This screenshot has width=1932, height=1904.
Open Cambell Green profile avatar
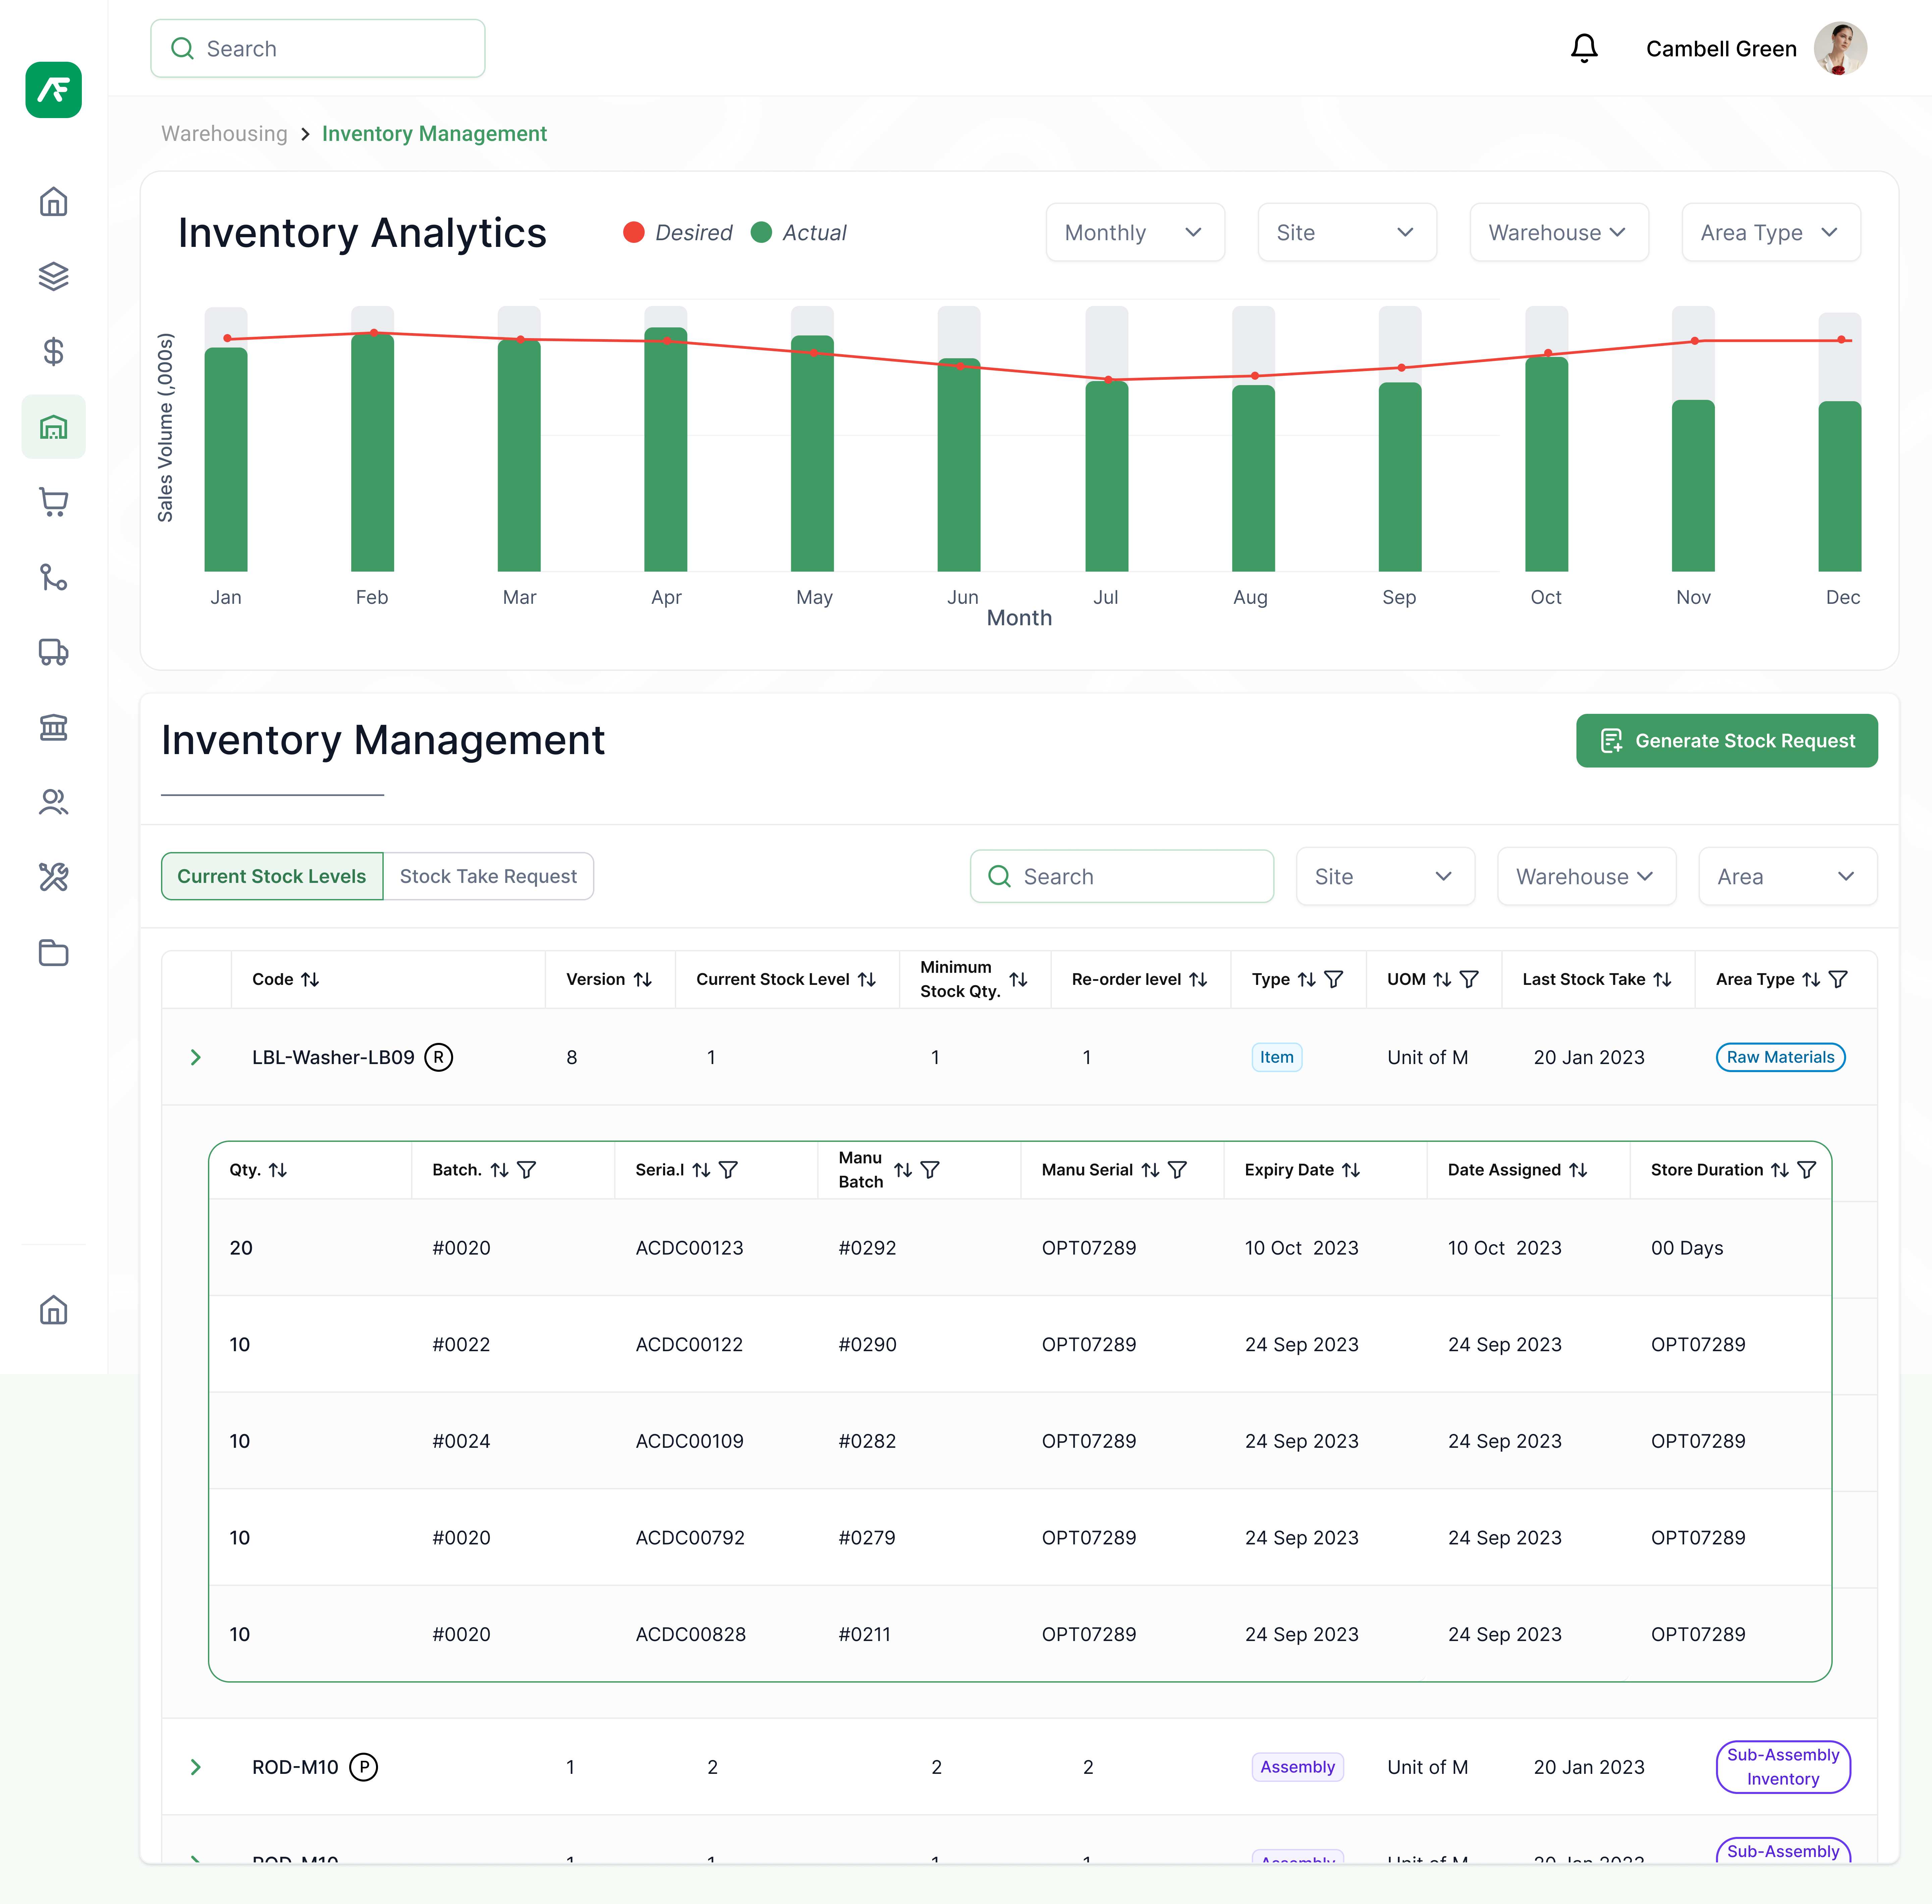pos(1841,48)
